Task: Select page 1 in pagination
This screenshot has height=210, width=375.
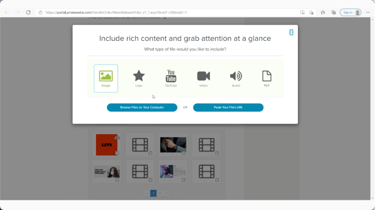Action: (x=153, y=193)
